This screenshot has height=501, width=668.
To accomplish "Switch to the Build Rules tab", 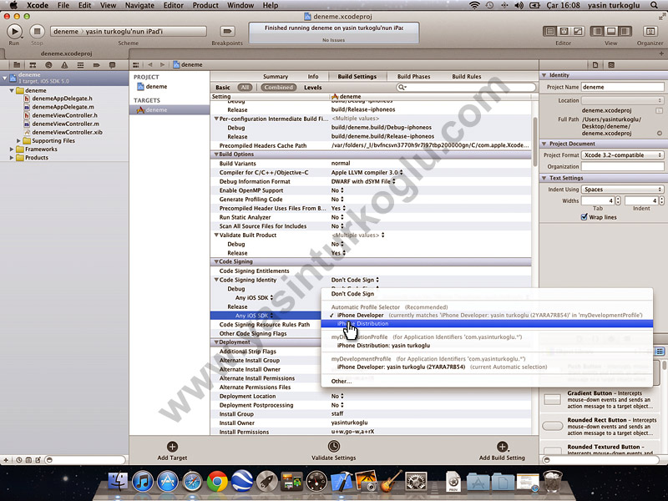I will [x=467, y=77].
